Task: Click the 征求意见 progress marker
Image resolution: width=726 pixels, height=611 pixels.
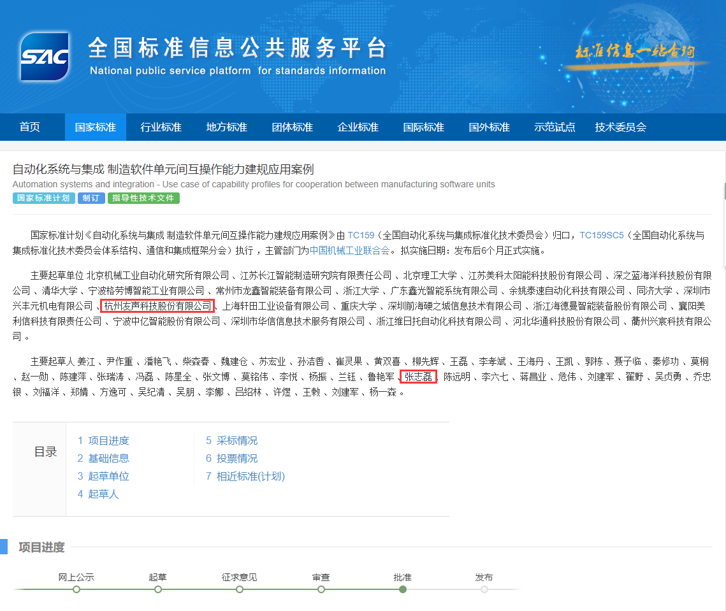Action: pos(240,589)
